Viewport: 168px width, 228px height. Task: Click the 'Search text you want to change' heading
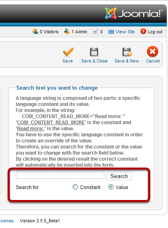click(57, 88)
